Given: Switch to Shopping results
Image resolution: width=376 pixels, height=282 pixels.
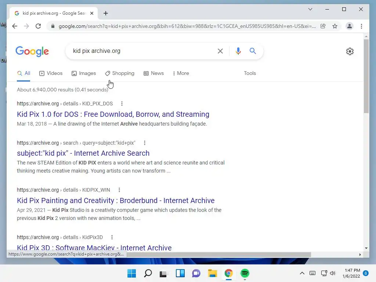Looking at the screenshot, I should [x=120, y=73].
